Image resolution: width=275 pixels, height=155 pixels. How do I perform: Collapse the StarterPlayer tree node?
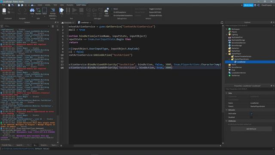[x=226, y=53]
